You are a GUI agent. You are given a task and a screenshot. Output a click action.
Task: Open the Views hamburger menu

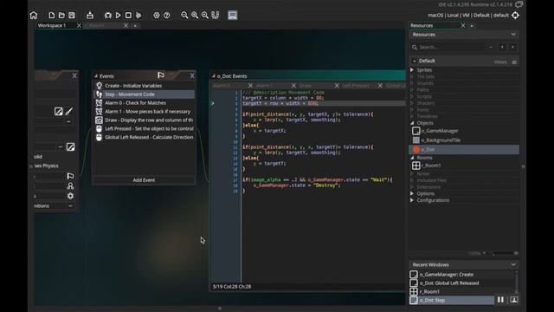coord(514,62)
